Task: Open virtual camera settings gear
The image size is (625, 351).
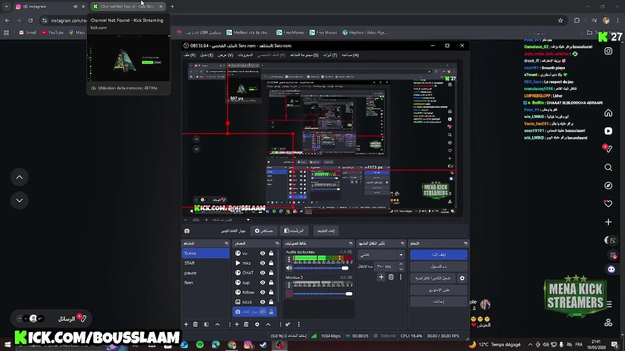Action: [462, 278]
